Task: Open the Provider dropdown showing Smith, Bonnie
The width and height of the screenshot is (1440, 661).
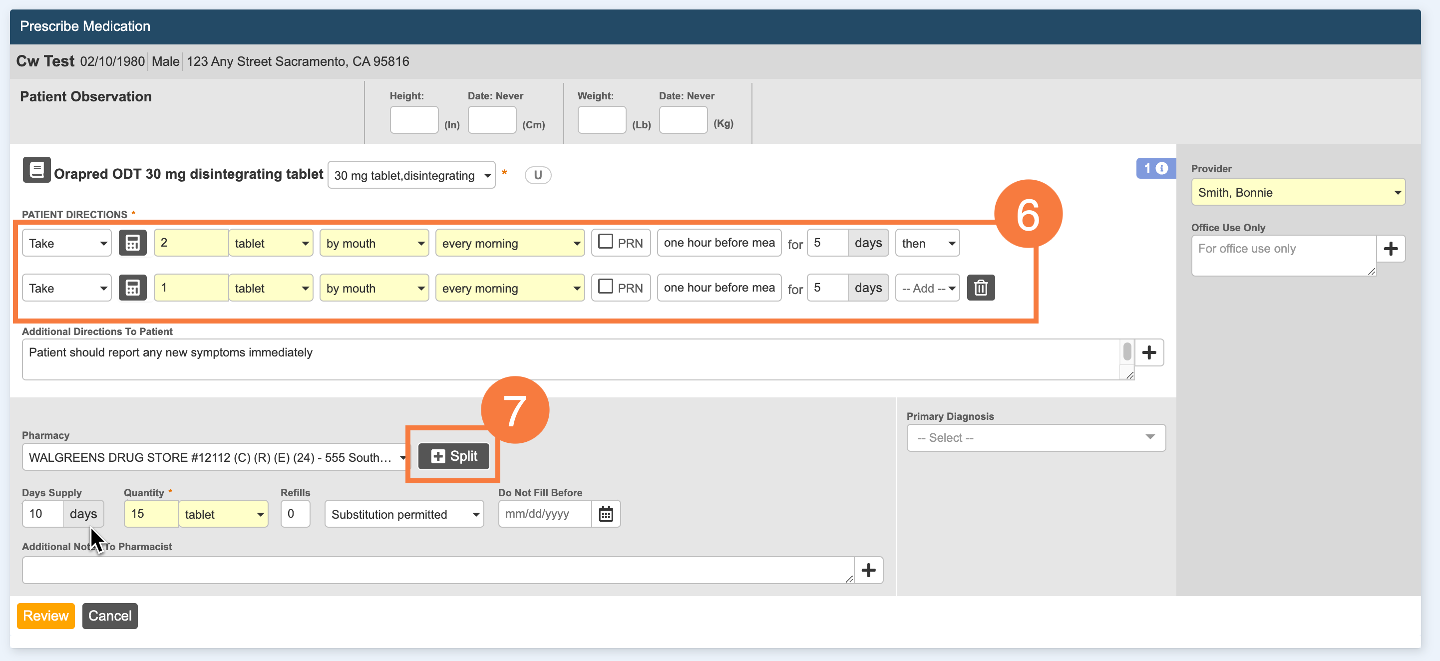Action: tap(1298, 192)
